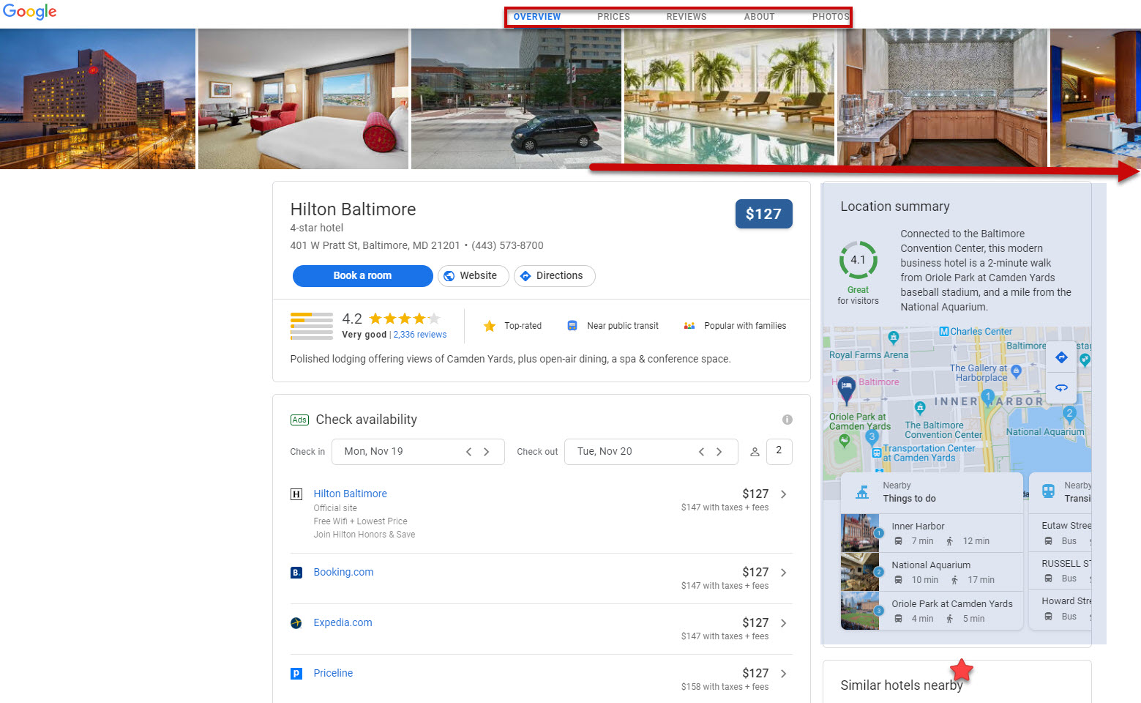Image resolution: width=1141 pixels, height=703 pixels.
Task: Click the gold Top-rated star icon
Action: [490, 326]
